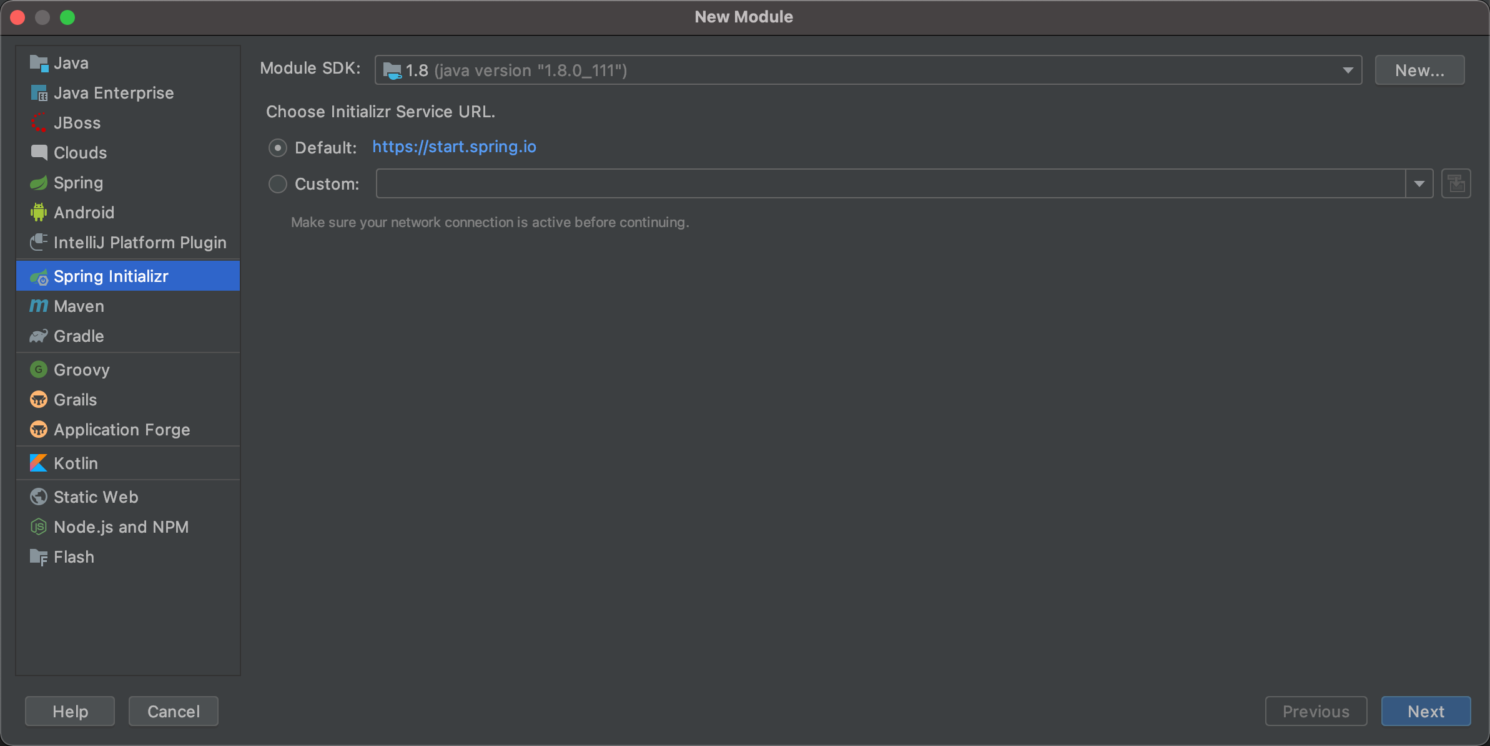
Task: Select Node.js and NPM entry
Action: coord(128,527)
